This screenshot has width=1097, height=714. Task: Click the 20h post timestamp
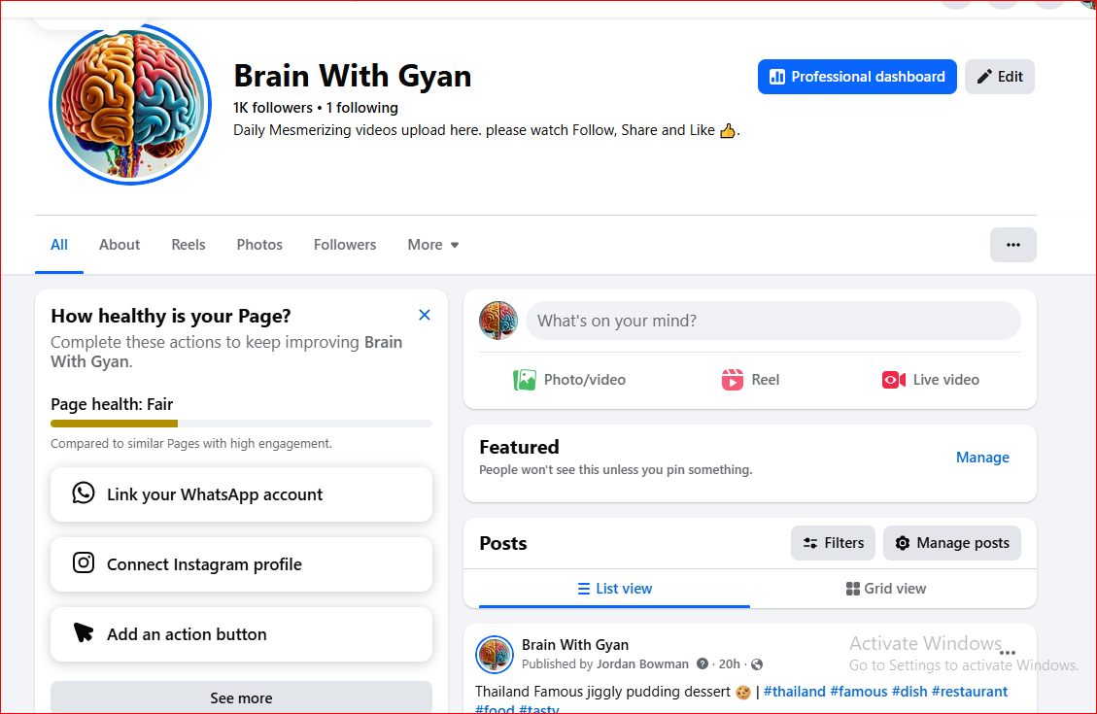tap(729, 664)
